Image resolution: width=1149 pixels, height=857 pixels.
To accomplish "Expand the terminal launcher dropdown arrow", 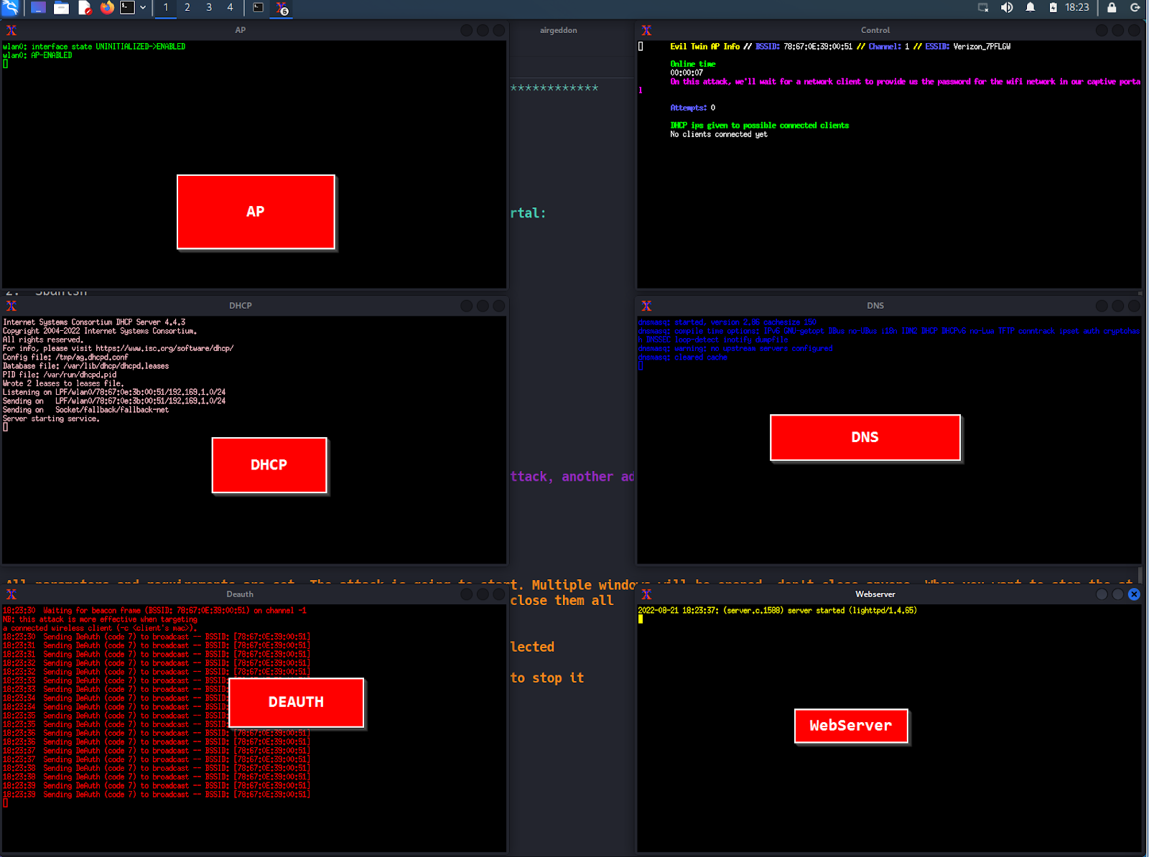I will pos(143,8).
